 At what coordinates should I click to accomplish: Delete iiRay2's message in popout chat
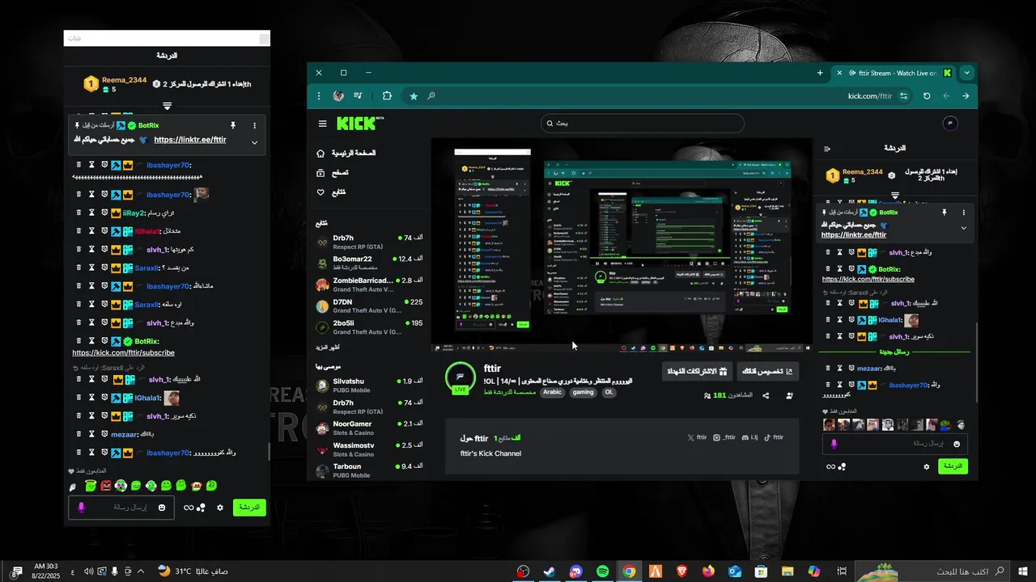(x=79, y=213)
